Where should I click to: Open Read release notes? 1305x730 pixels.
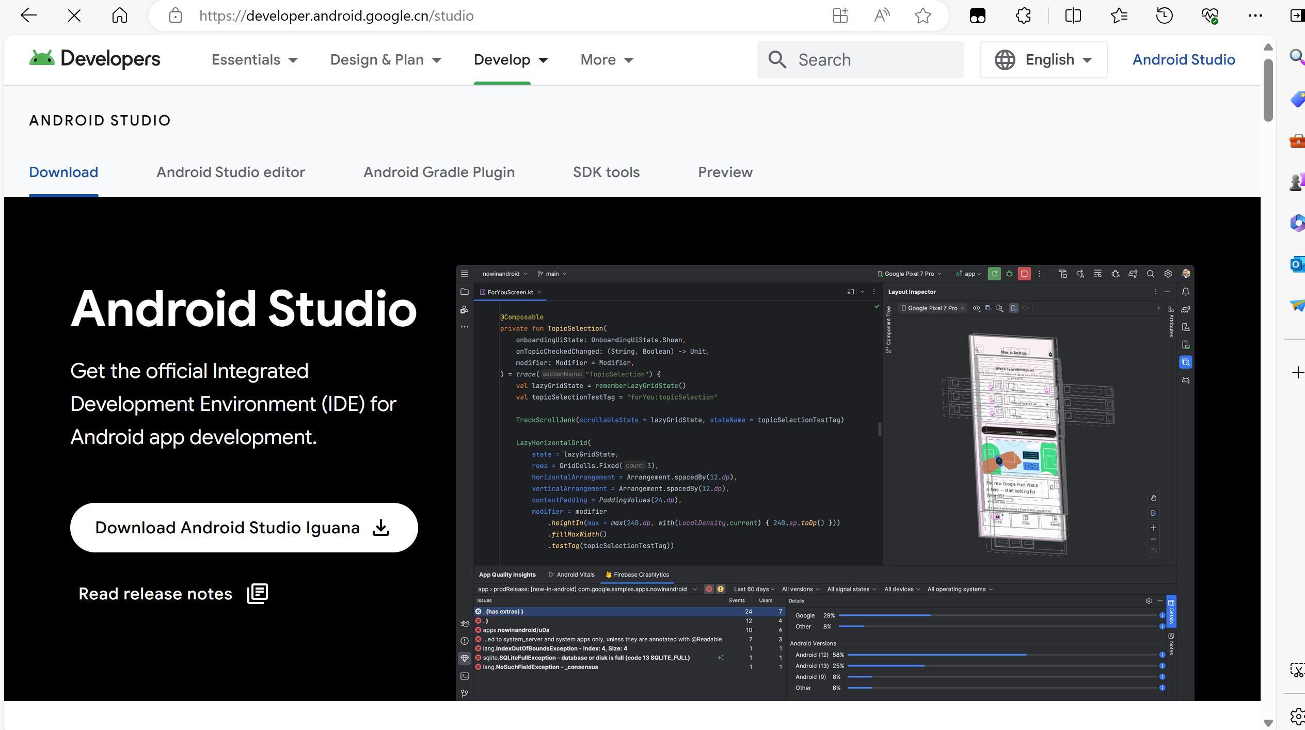pos(155,593)
